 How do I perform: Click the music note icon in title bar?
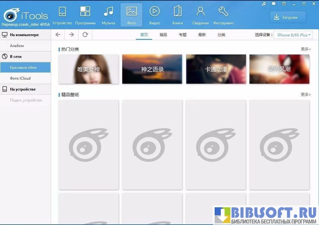click(263, 4)
